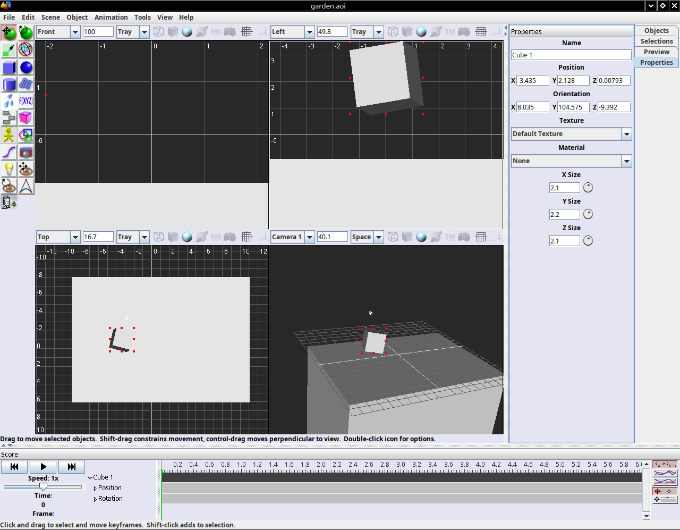This screenshot has width=680, height=530.
Task: Switch to the Objects tab
Action: coord(656,31)
